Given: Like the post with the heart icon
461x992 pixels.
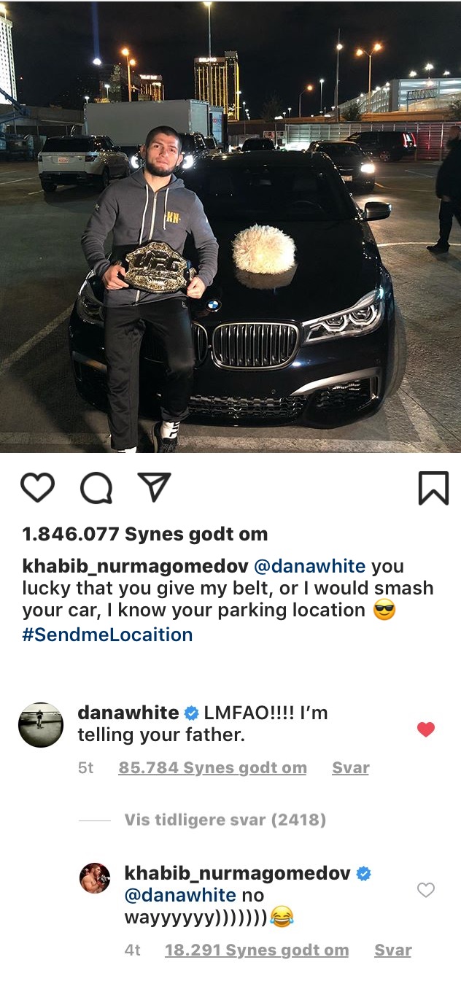Looking at the screenshot, I should pos(37,488).
